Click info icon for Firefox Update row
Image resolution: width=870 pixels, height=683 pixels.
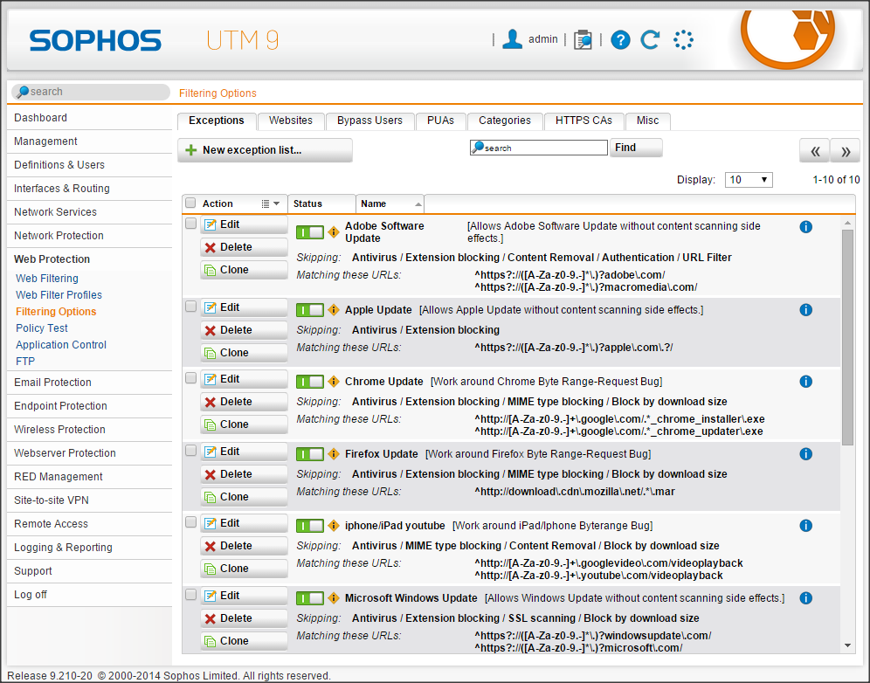tap(805, 454)
